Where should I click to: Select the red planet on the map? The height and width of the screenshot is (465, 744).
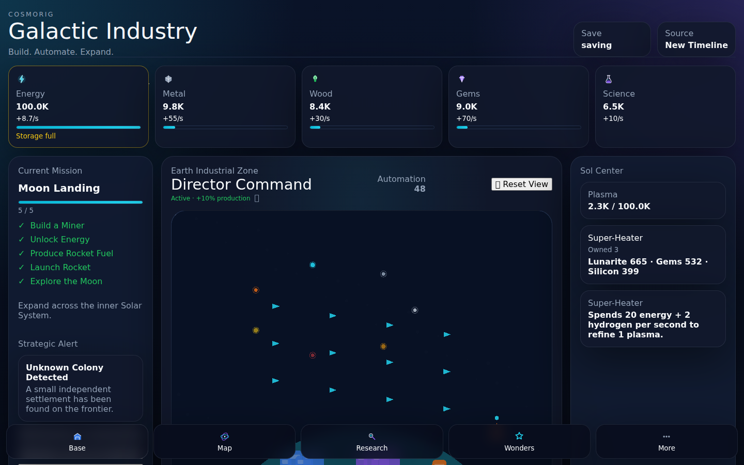pyautogui.click(x=313, y=355)
